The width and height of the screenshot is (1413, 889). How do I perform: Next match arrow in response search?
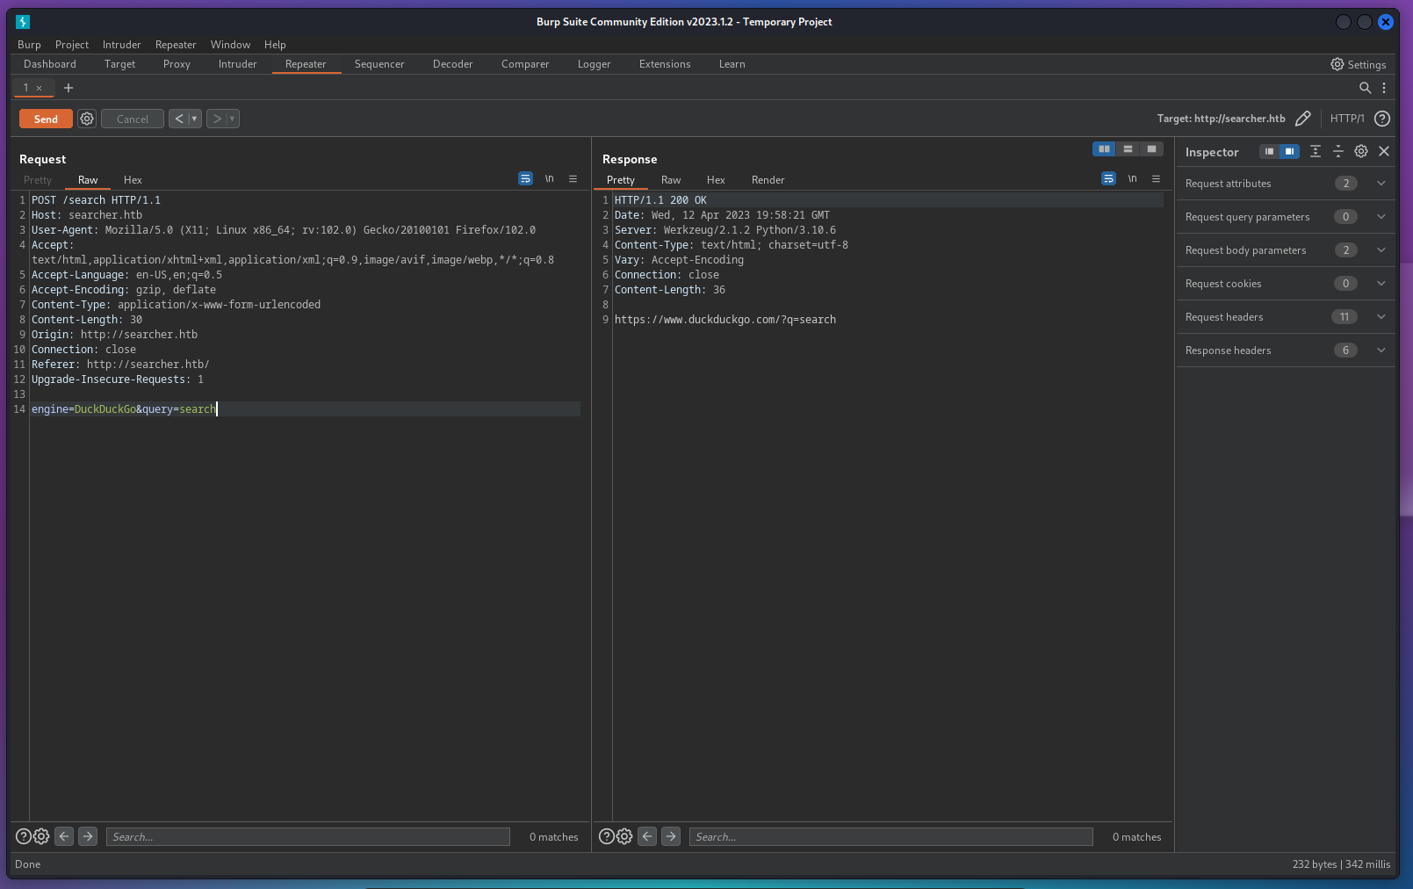point(671,836)
